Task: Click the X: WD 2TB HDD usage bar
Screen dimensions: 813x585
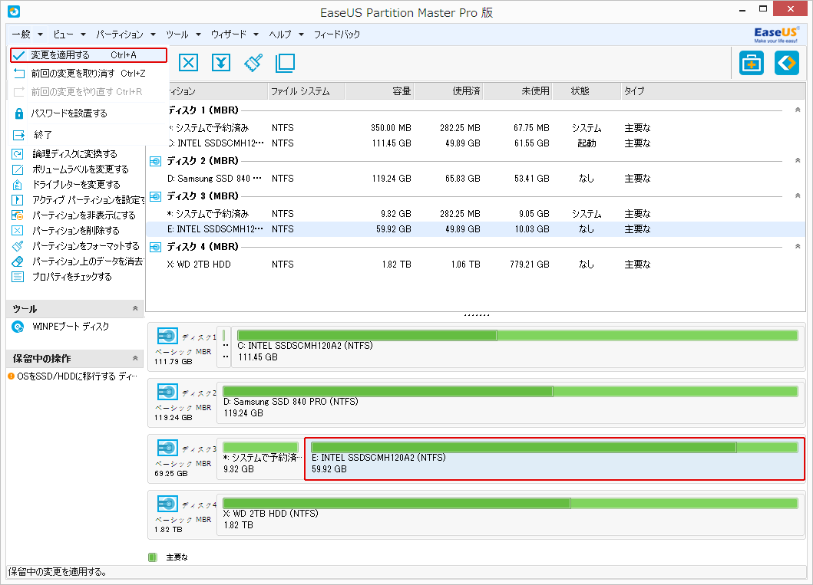Action: click(511, 503)
